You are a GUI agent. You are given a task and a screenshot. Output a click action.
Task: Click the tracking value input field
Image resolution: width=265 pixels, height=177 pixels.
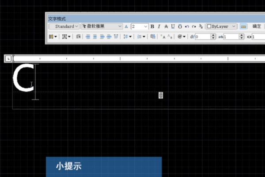pos(231,37)
